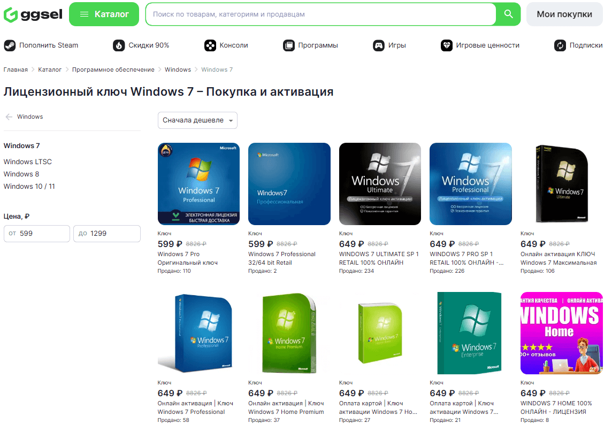Open the Игры category

tap(397, 45)
